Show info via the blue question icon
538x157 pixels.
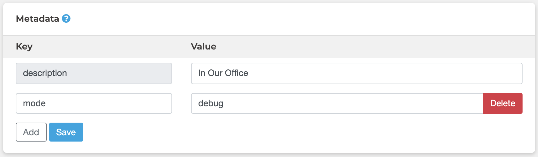(x=66, y=19)
